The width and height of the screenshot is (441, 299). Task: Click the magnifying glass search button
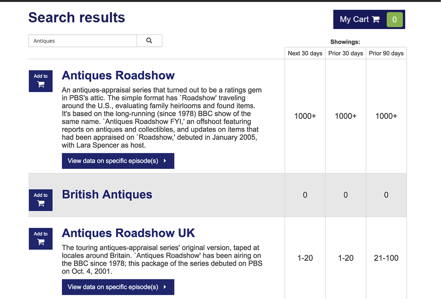pyautogui.click(x=149, y=41)
